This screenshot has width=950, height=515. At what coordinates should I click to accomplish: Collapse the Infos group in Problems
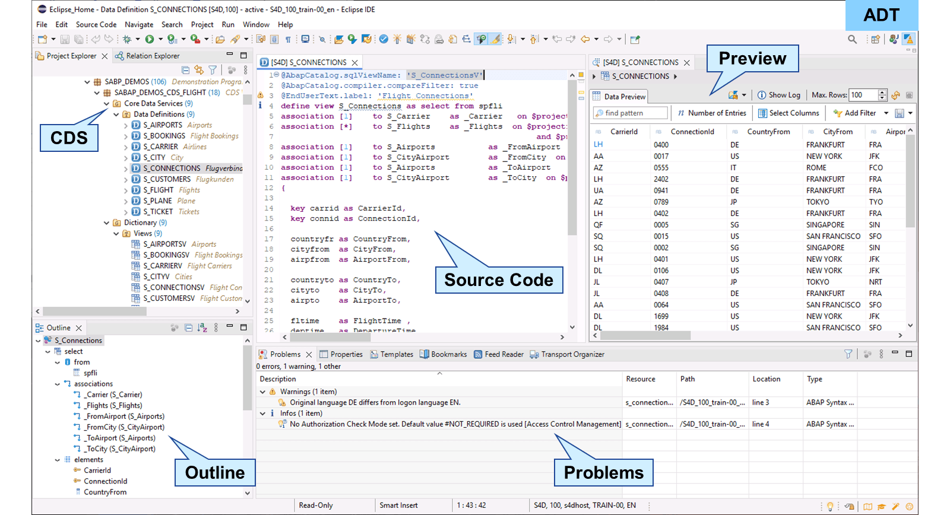coord(262,414)
